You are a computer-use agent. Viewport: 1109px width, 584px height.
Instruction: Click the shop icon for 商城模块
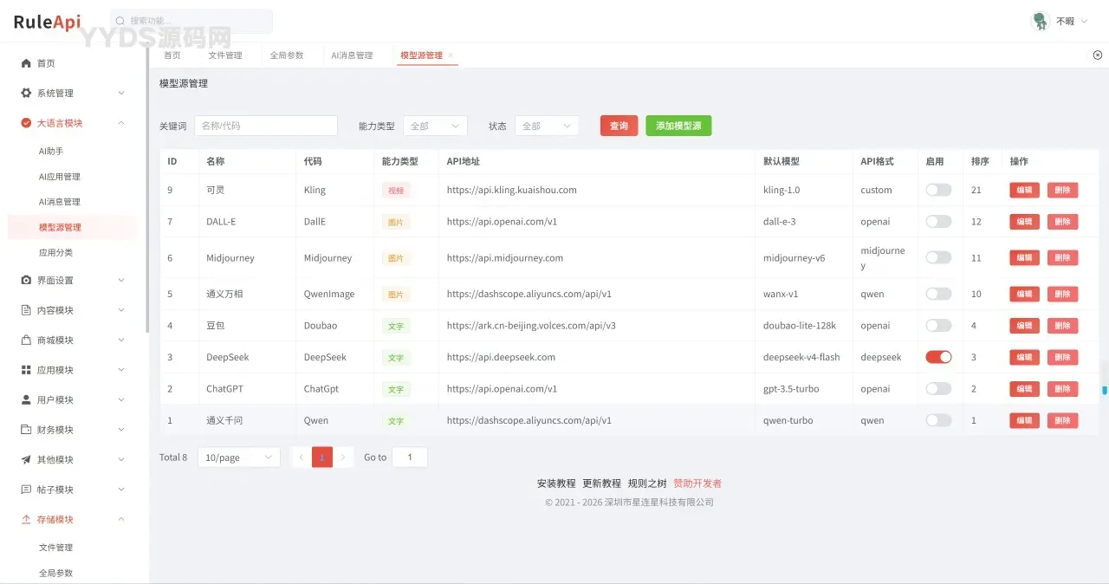(26, 340)
